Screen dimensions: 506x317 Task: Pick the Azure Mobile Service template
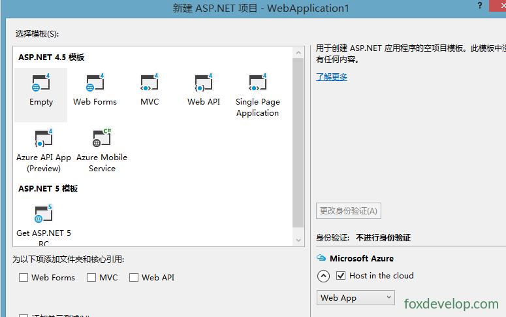[102, 139]
